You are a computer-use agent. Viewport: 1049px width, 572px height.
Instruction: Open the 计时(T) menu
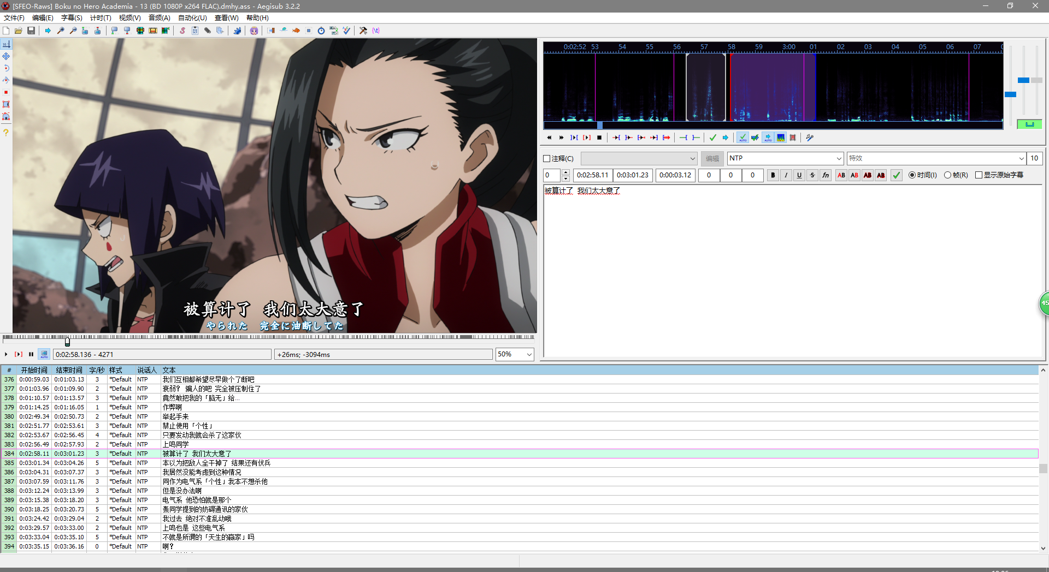(x=101, y=18)
